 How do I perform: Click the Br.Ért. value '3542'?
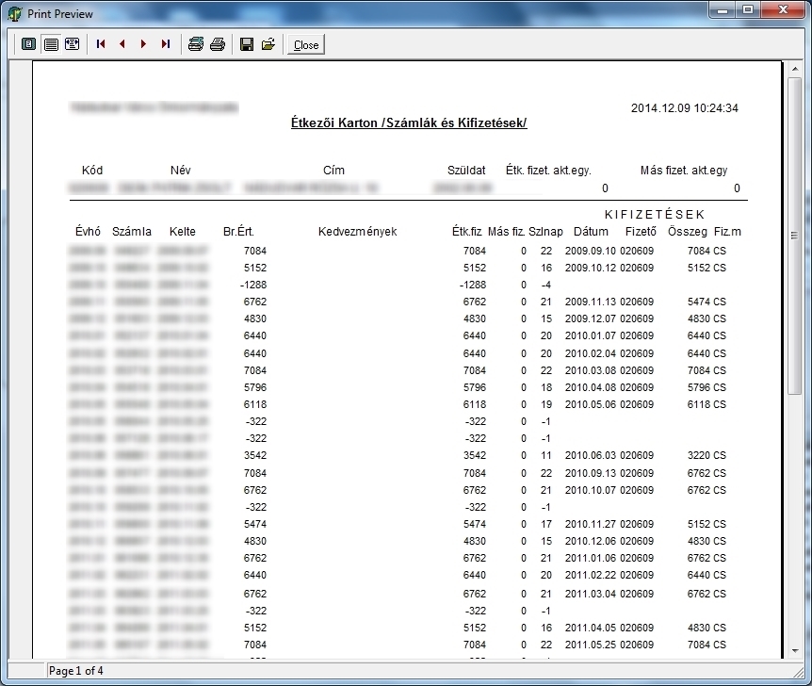click(x=254, y=455)
